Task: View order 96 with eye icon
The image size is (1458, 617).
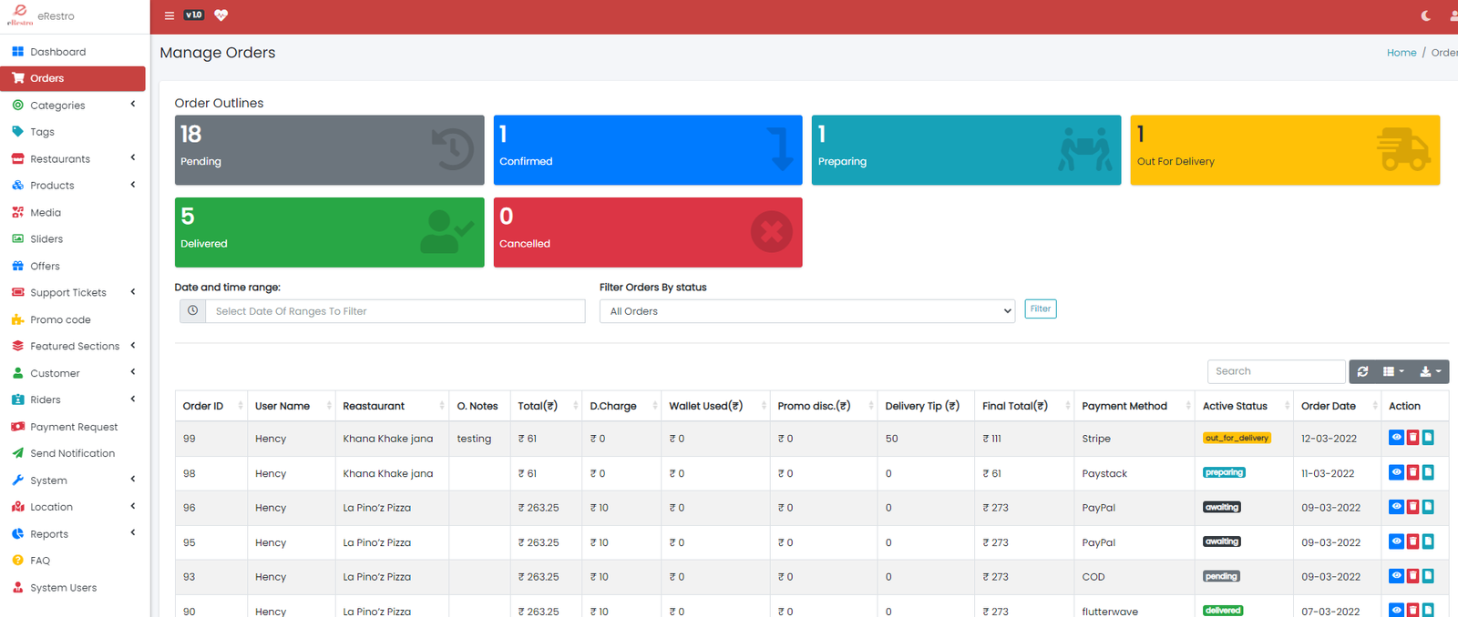Action: click(1396, 507)
